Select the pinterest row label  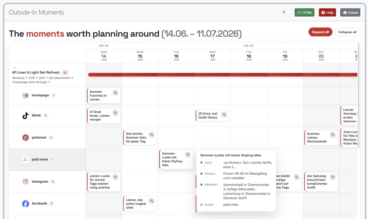(x=39, y=137)
